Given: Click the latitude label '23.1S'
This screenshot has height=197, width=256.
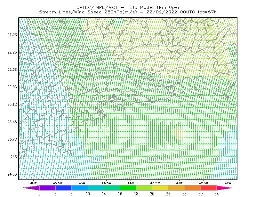Looking at the screenshot, I should coord(12,104).
